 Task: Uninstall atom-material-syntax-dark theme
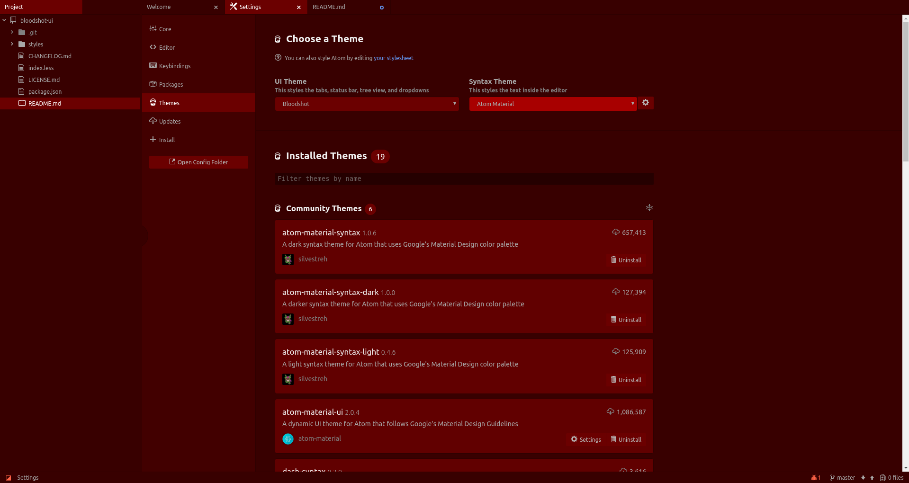(626, 320)
